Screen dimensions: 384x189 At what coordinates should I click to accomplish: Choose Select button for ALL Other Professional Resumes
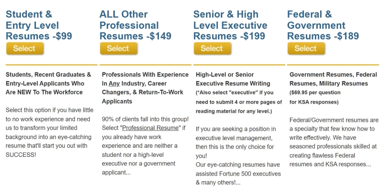pyautogui.click(x=119, y=48)
